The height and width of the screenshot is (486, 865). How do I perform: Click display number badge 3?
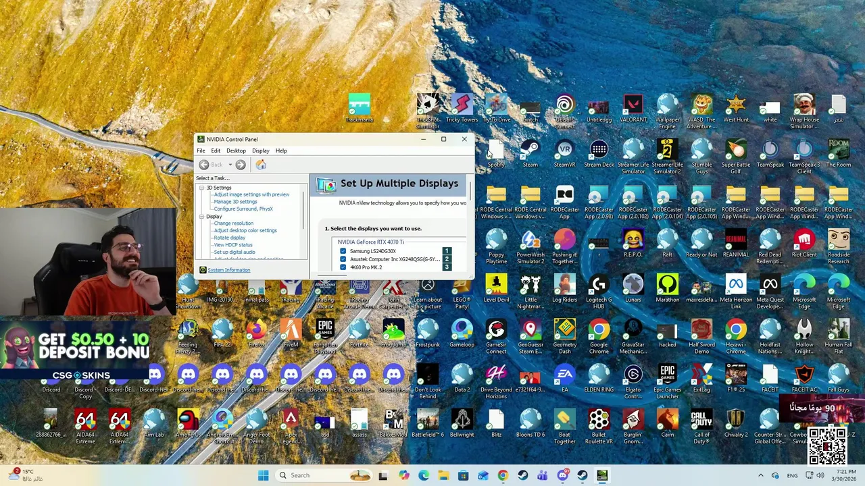446,267
